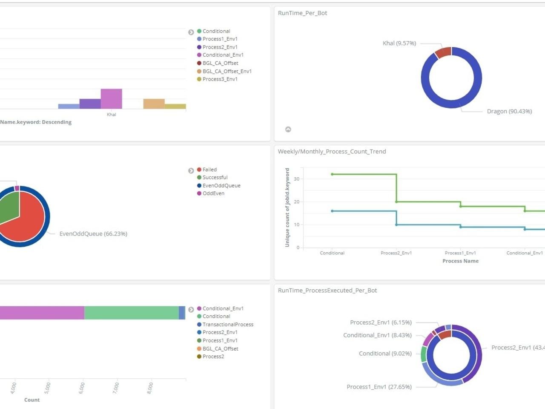This screenshot has height=409, width=545.
Task: Expand the chevron next to Conditional_Env1 bottom legend
Action: (190, 309)
